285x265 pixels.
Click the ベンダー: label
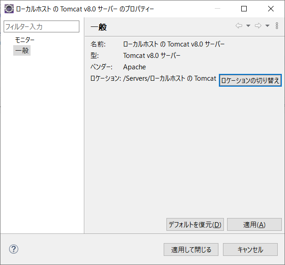click(101, 67)
